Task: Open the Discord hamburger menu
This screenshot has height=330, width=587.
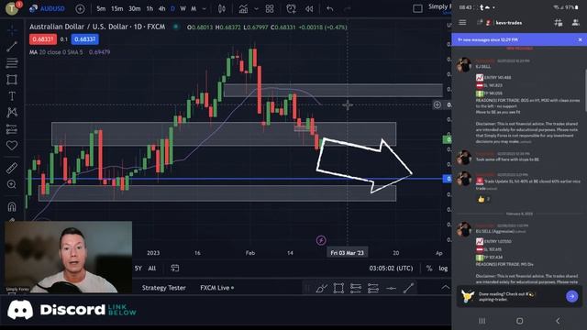Action: (x=462, y=23)
